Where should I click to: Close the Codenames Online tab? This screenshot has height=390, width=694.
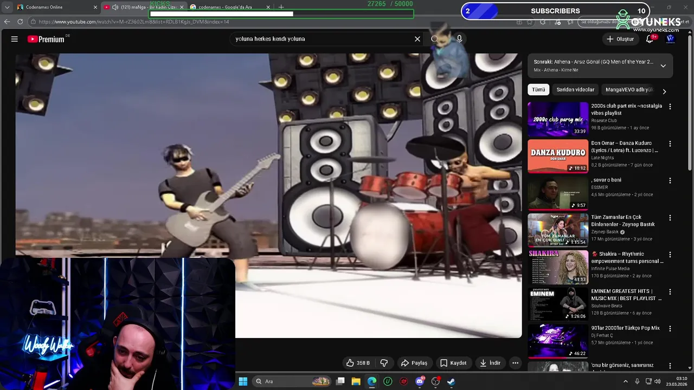[x=95, y=7]
